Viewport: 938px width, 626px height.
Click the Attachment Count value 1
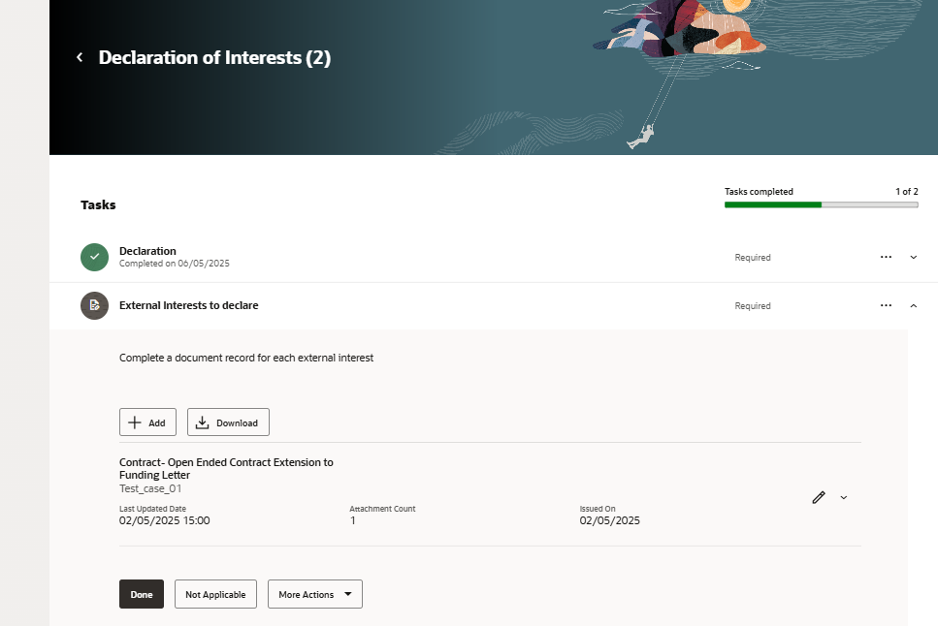click(353, 520)
